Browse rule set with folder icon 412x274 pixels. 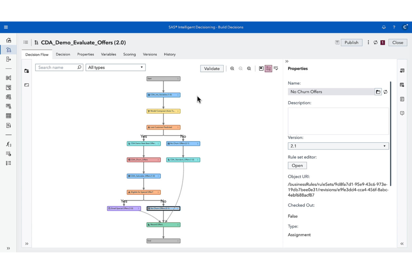coord(378,92)
